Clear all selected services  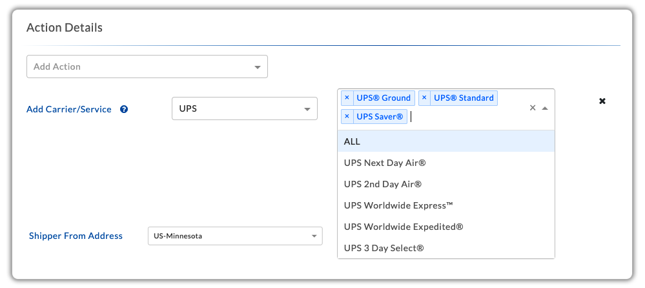(x=532, y=108)
